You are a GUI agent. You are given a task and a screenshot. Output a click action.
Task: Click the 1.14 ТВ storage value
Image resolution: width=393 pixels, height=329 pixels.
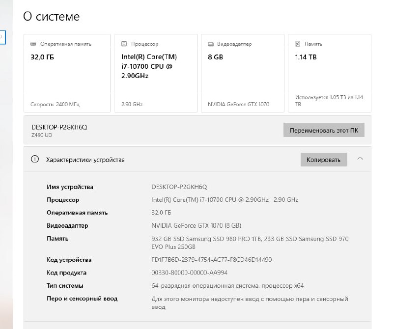[306, 57]
